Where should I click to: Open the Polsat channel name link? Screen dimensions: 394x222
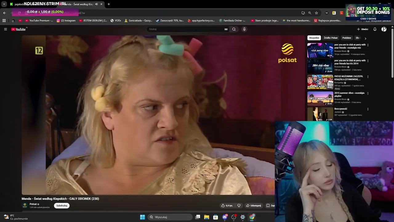tap(33, 204)
